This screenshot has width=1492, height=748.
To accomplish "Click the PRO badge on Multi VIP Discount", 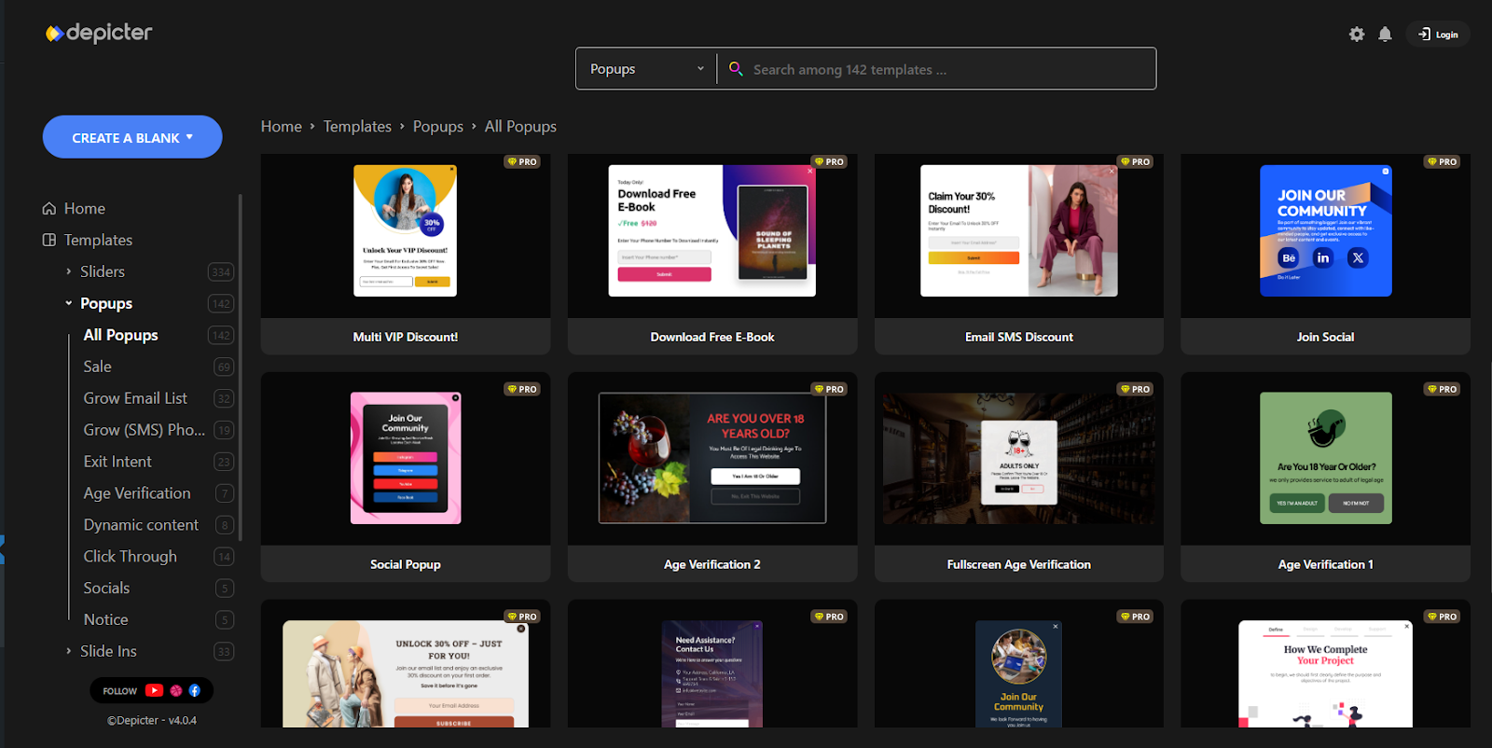I will [522, 161].
